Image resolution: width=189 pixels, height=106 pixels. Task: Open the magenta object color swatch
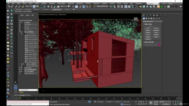159,45
